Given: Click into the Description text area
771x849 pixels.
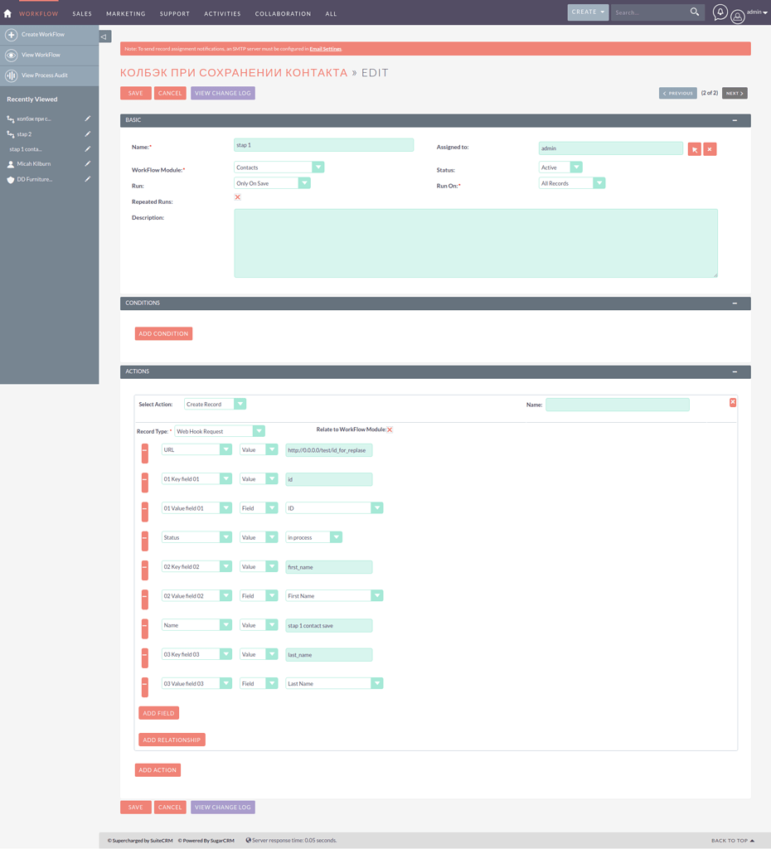Looking at the screenshot, I should pyautogui.click(x=475, y=243).
